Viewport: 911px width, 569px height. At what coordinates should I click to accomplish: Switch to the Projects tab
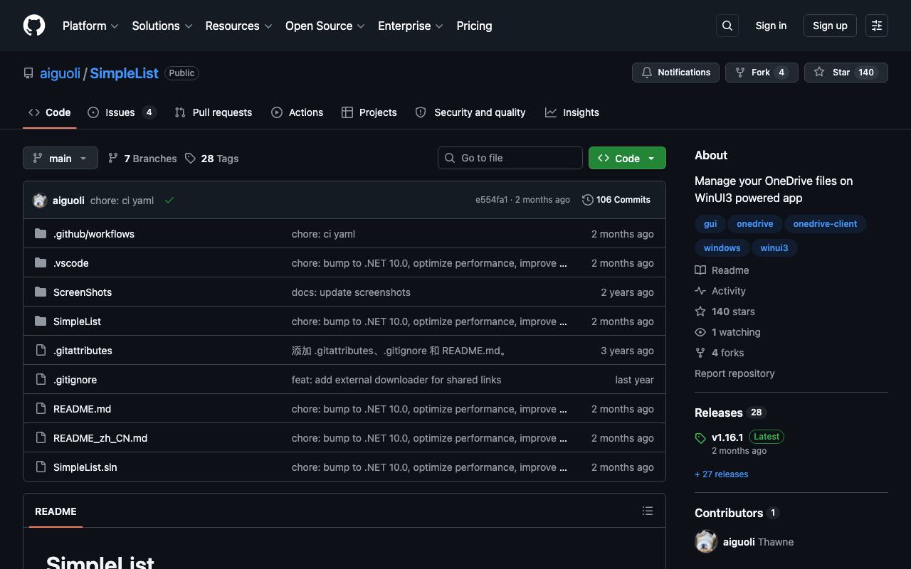coord(369,112)
